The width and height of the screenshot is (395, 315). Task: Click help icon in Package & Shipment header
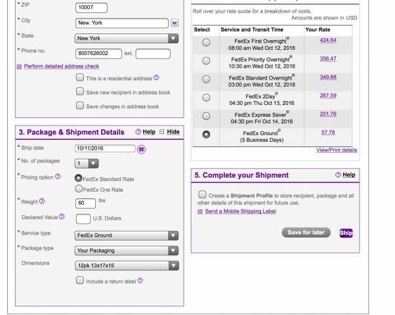click(x=138, y=132)
